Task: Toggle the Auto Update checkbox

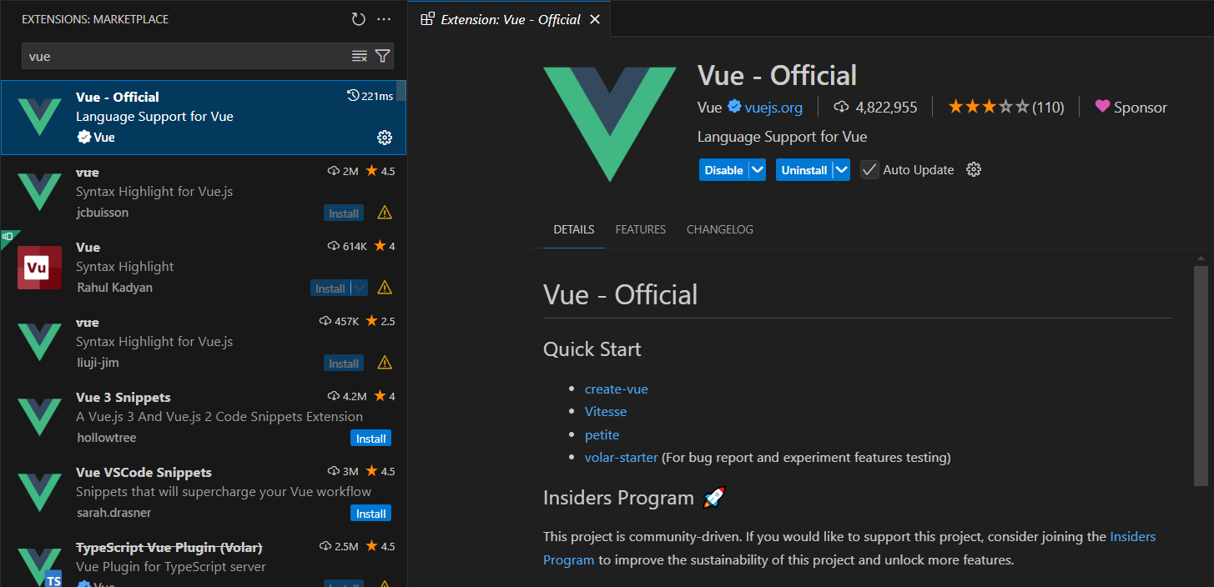Action: point(869,170)
